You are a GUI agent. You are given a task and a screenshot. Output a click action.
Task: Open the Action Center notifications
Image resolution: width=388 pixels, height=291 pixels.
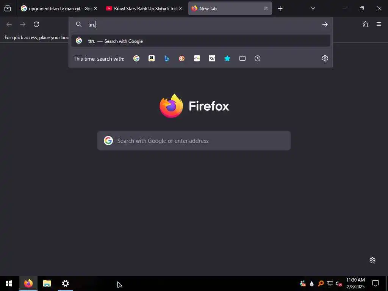375,283
